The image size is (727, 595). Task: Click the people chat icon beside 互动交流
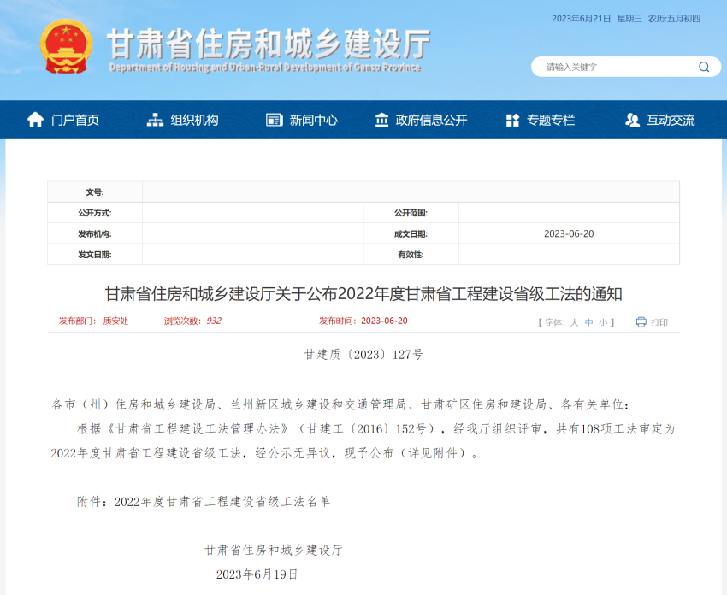(x=633, y=119)
